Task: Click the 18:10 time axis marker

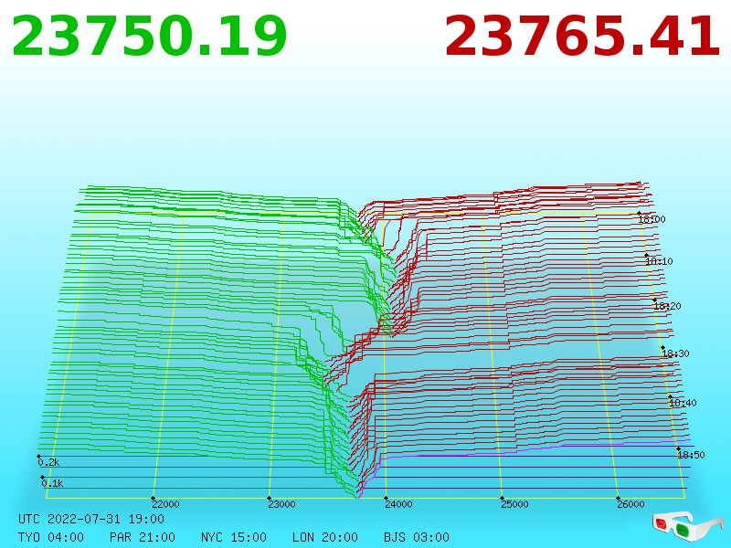Action: click(659, 261)
